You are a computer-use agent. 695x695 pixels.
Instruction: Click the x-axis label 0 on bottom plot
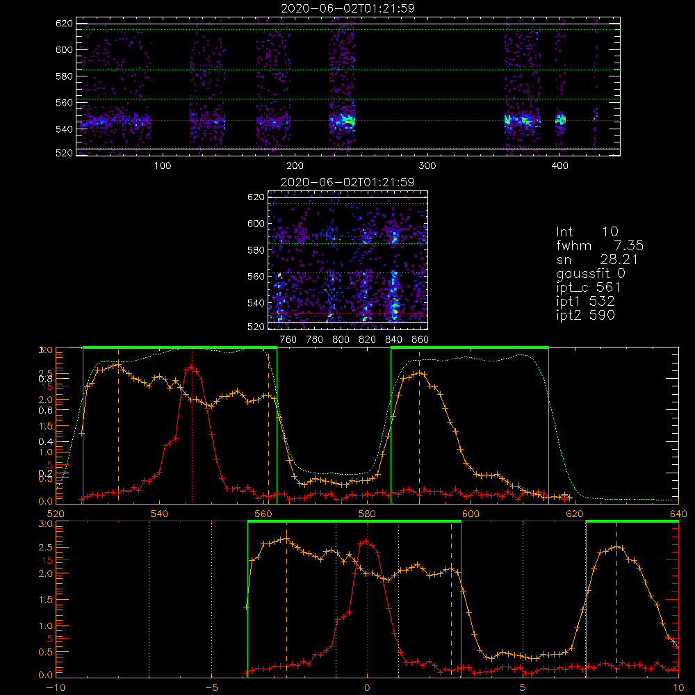click(x=367, y=688)
